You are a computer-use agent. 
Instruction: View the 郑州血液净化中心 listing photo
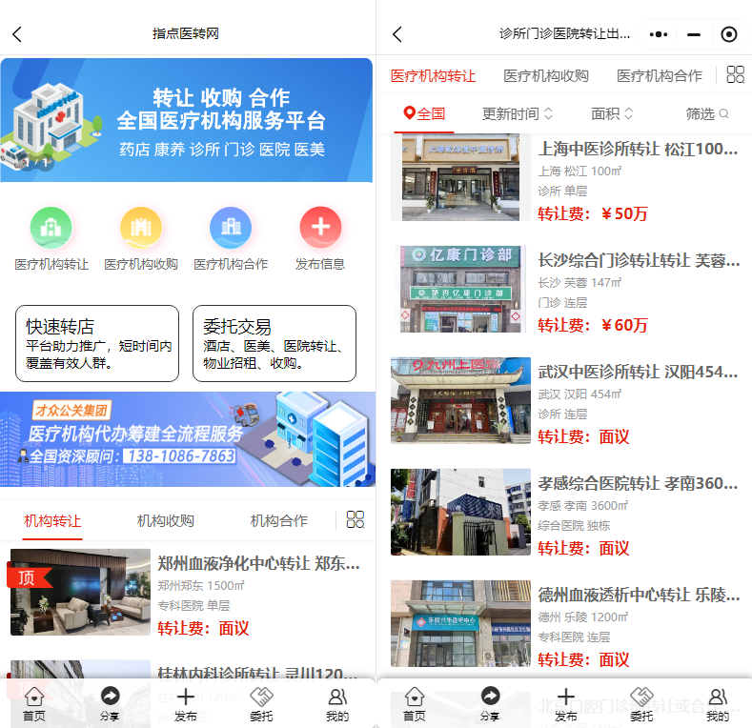coord(81,593)
